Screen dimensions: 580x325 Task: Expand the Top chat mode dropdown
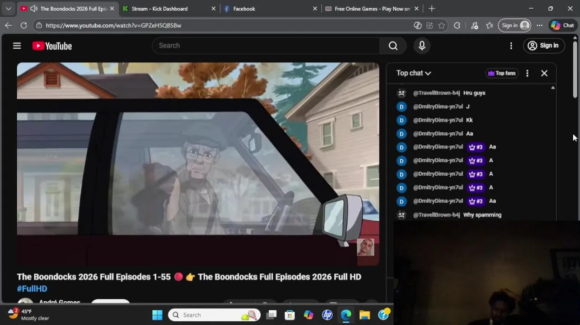[413, 73]
